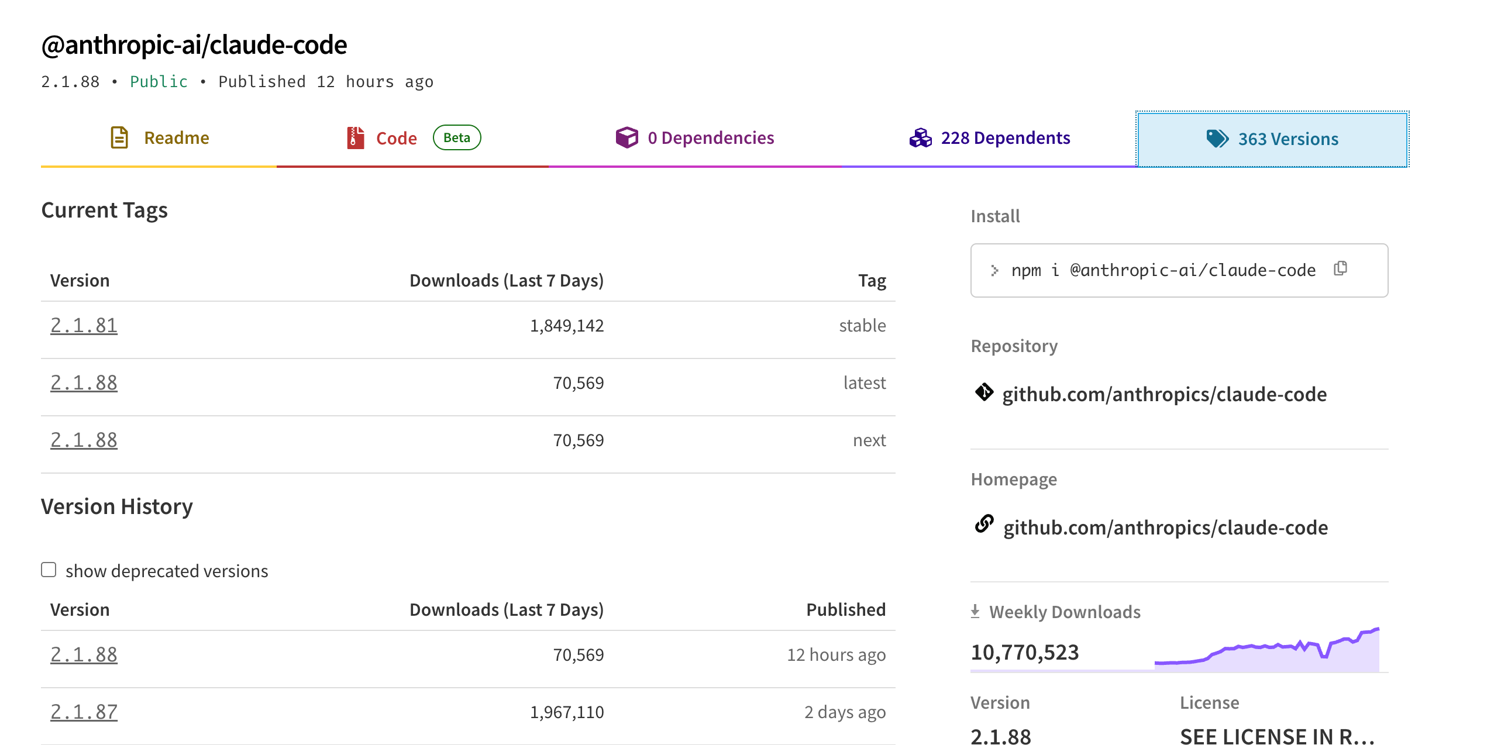The width and height of the screenshot is (1494, 745).
Task: Click the Dependencies cube icon
Action: coord(626,138)
